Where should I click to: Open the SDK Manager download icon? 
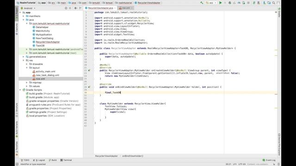pyautogui.click(x=264, y=3)
